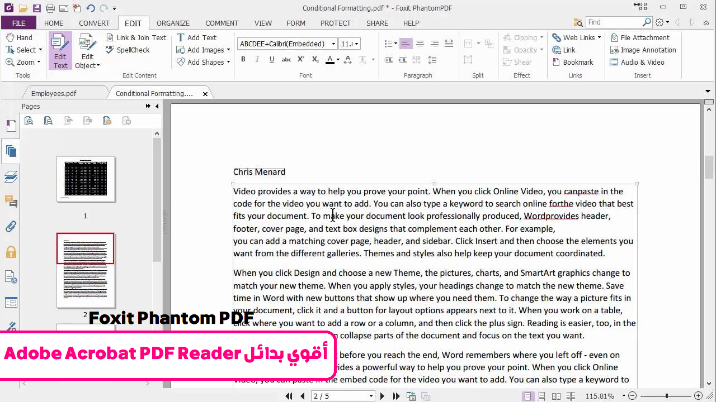The width and height of the screenshot is (716, 402).
Task: Switch to the COMMENT ribbon tab
Action: click(x=222, y=23)
